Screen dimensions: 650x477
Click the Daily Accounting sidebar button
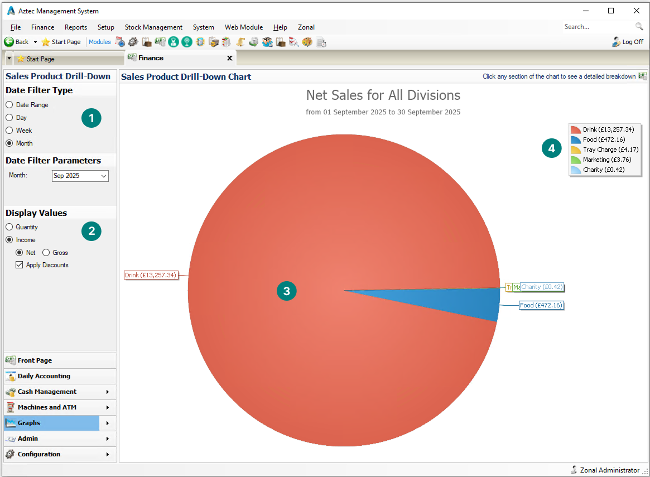44,376
